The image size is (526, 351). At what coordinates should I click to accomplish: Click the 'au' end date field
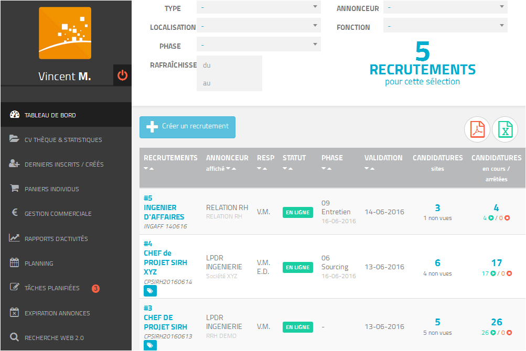coord(230,83)
